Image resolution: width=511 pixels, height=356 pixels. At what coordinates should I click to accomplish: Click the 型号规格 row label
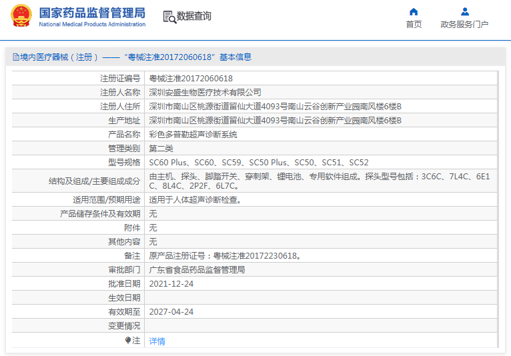124,163
